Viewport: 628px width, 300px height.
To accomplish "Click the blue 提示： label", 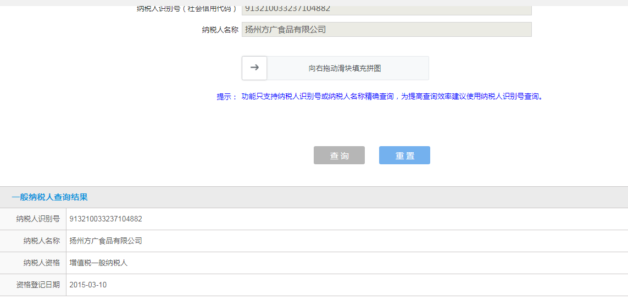I will point(227,97).
